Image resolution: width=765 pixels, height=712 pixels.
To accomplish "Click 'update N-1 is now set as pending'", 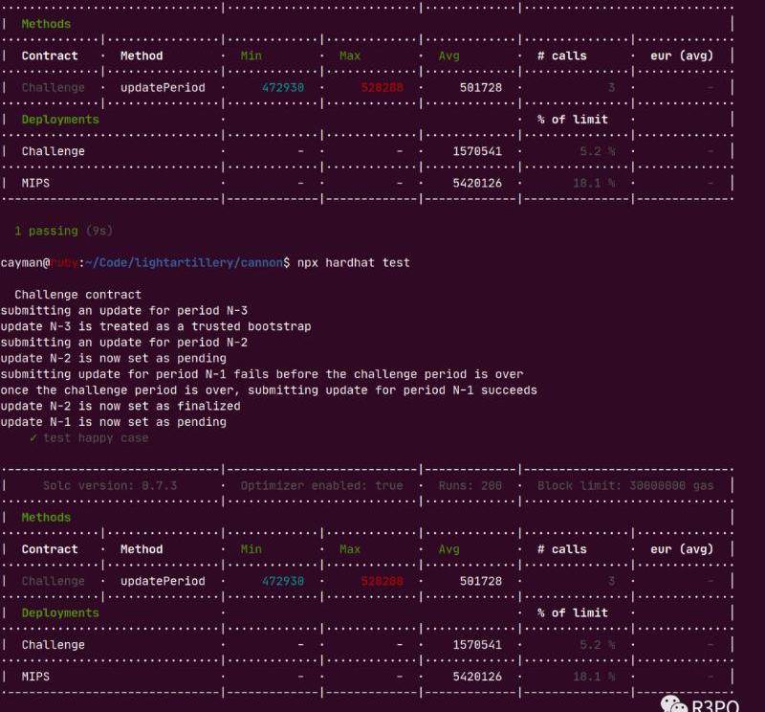I will coord(113,422).
